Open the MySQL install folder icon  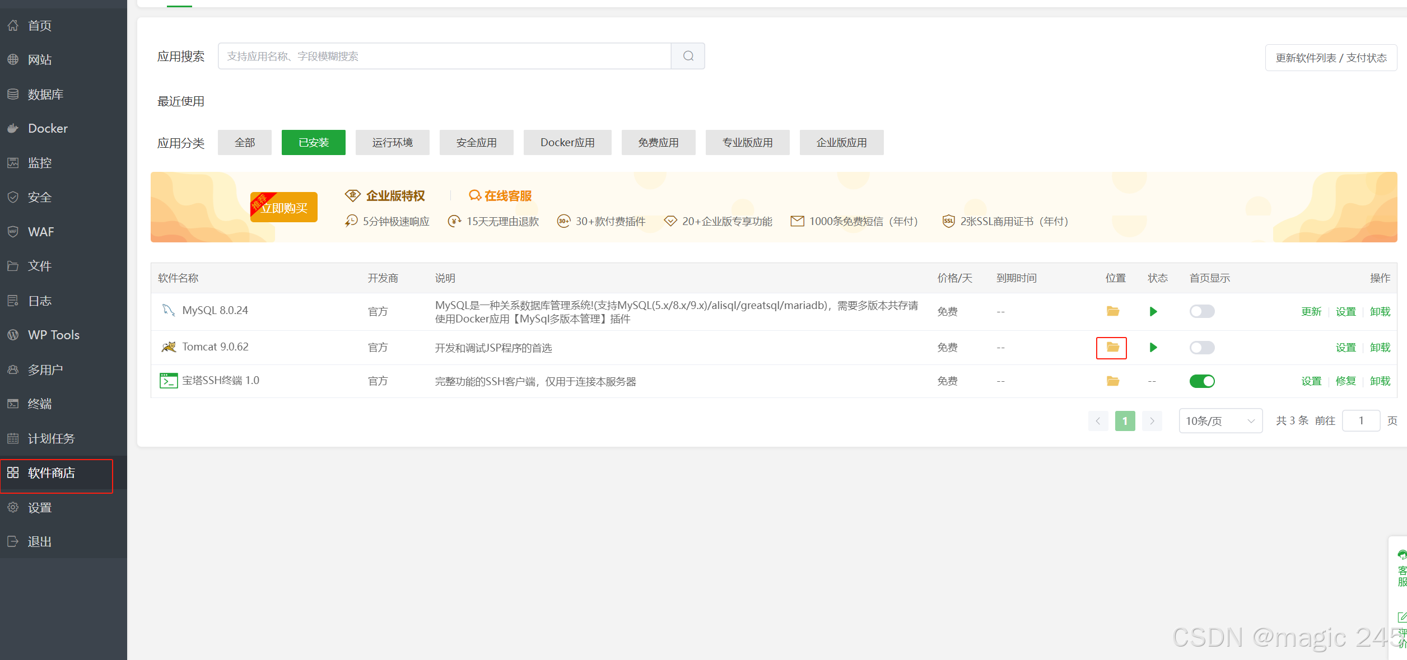pyautogui.click(x=1112, y=311)
